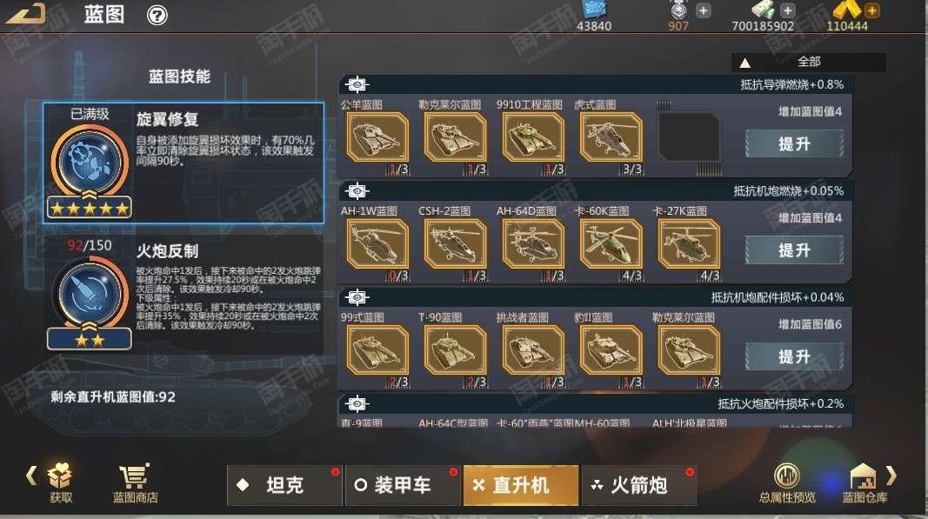Image resolution: width=928 pixels, height=519 pixels.
Task: Click 提升 button for 增加蓝图值6 row
Action: pos(794,356)
